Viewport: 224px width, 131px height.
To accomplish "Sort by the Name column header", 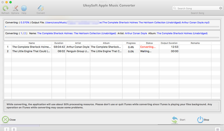I will pos(32,43).
